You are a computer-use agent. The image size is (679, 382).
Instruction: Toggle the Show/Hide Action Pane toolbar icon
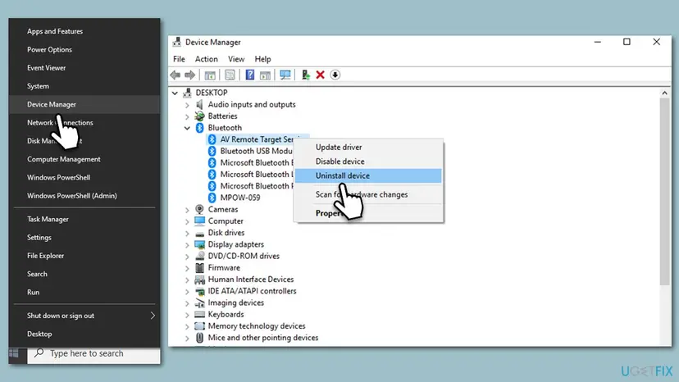[265, 75]
